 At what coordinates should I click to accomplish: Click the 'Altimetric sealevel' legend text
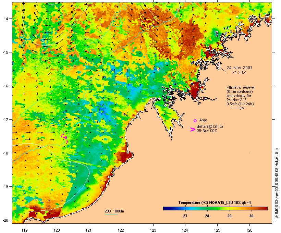coord(241,87)
